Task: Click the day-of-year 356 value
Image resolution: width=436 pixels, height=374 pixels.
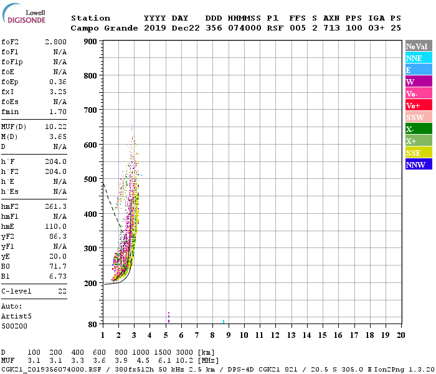Action: coord(214,28)
